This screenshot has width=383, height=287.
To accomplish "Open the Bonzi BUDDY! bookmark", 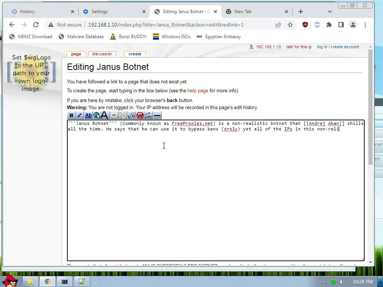I will coord(129,37).
